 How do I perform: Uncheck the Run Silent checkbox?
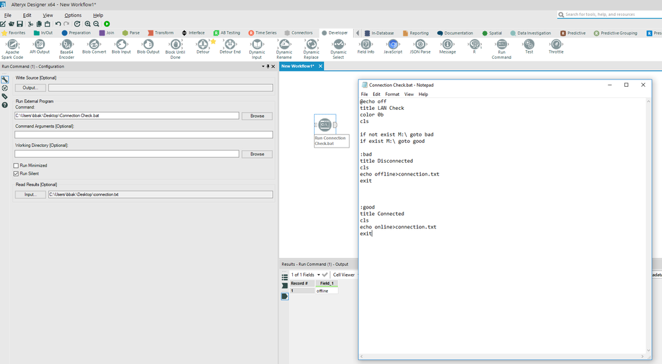click(x=16, y=173)
